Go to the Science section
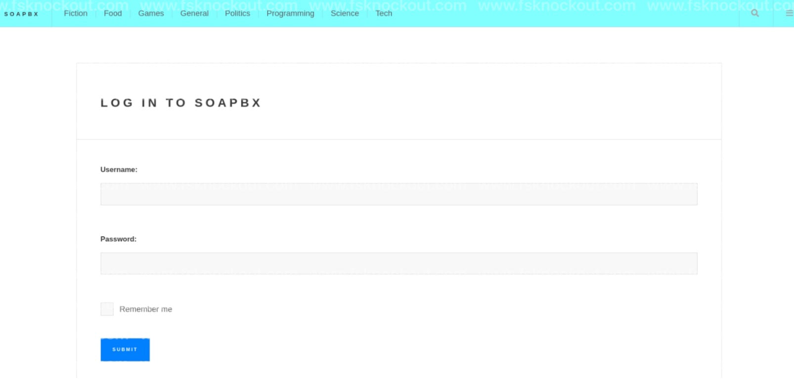Screen dimensions: 794x379 [x=345, y=13]
